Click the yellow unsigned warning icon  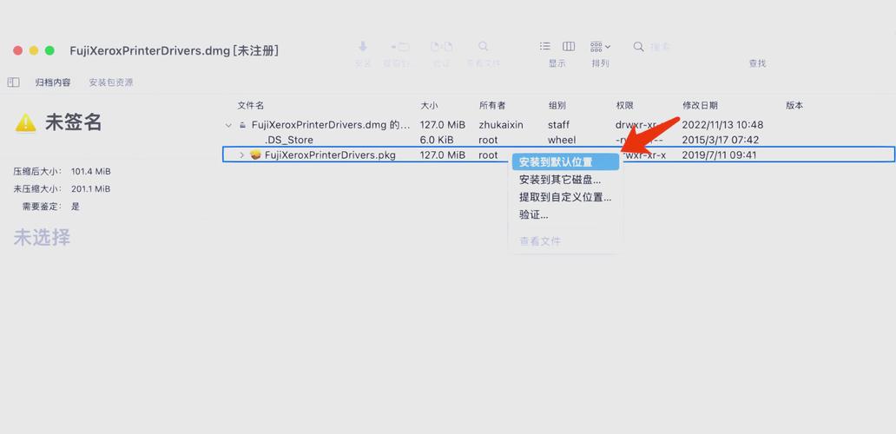pos(26,122)
